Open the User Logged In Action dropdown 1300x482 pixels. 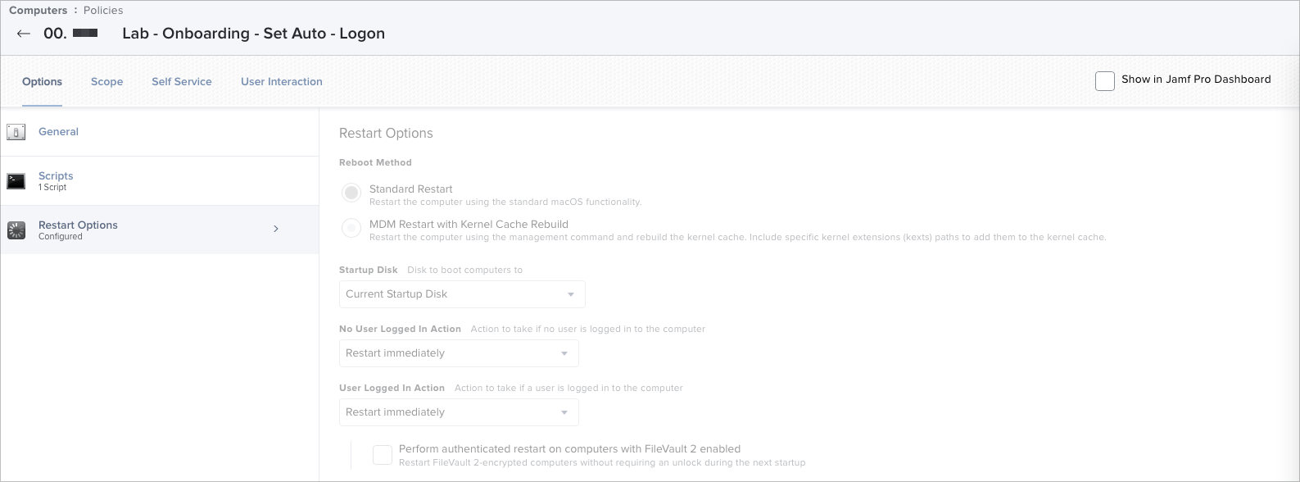459,412
